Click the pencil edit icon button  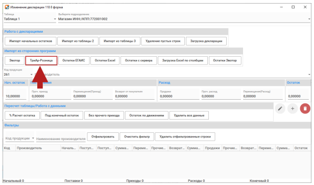(280, 108)
